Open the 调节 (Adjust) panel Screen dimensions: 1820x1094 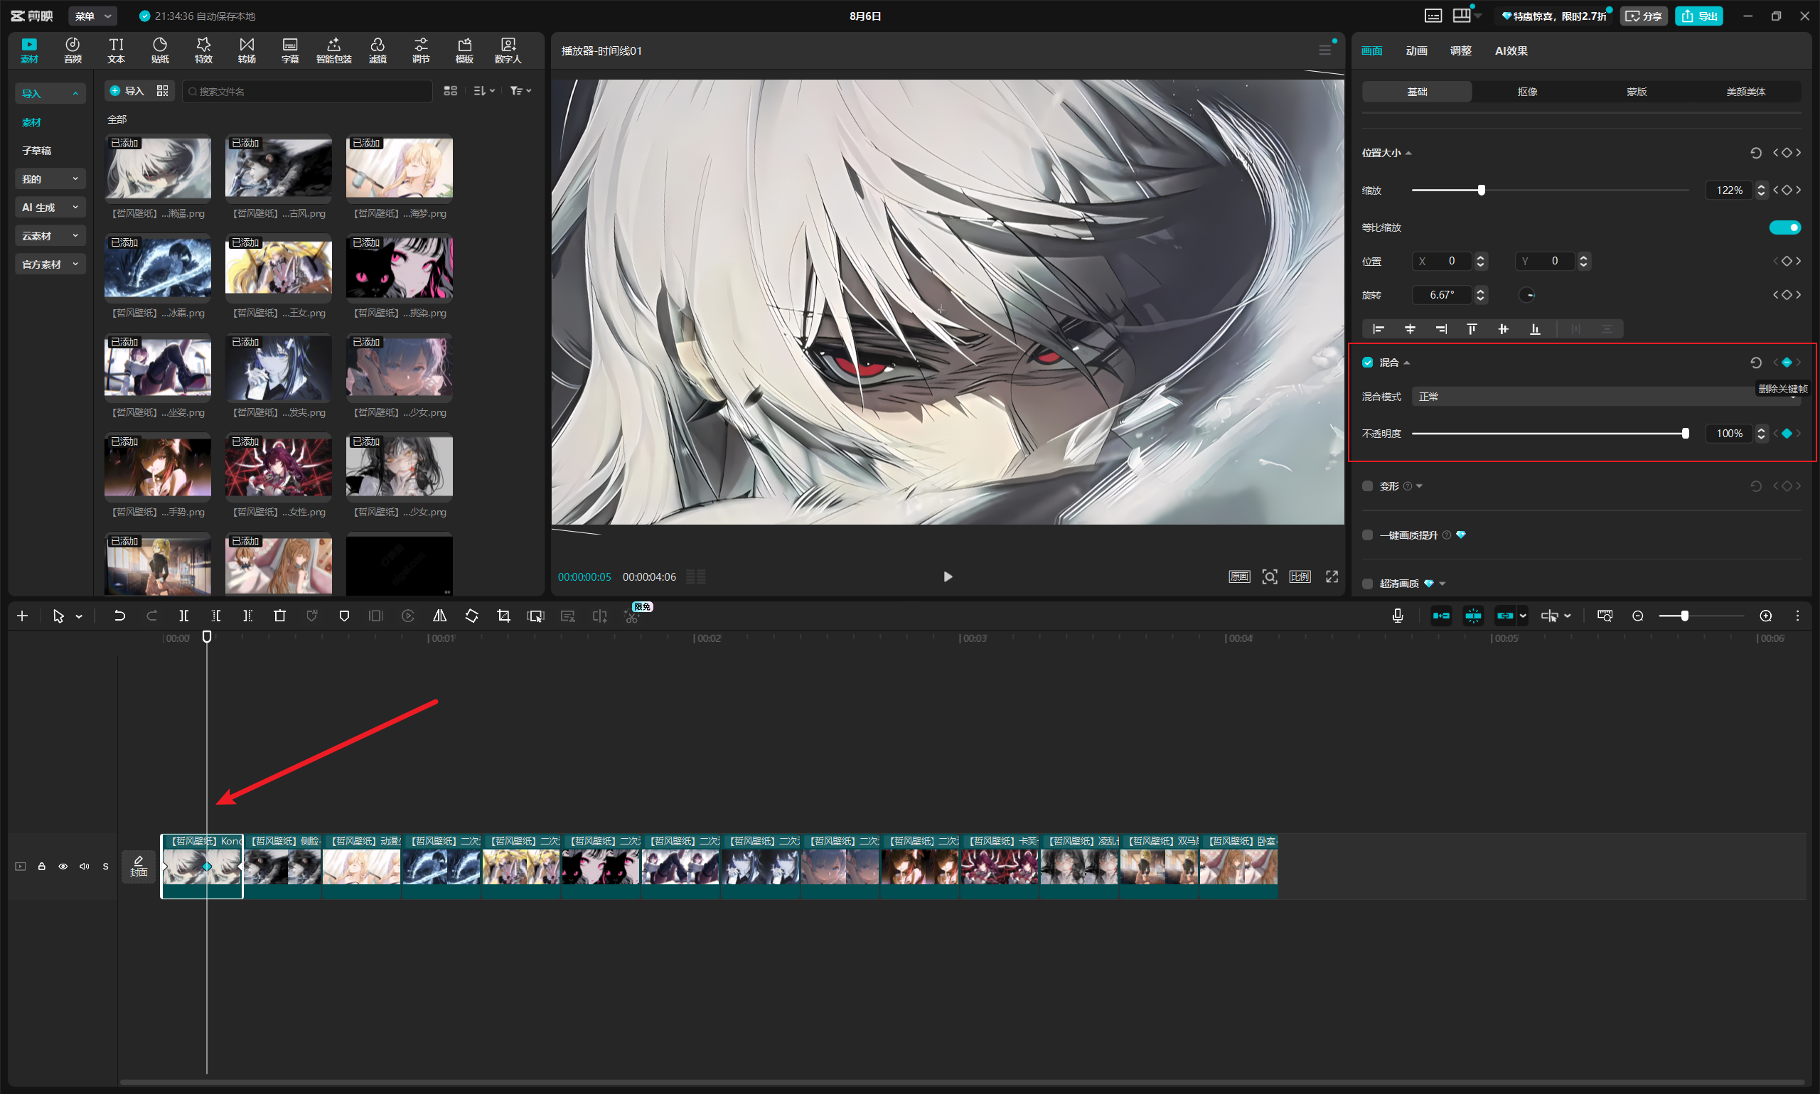pyautogui.click(x=421, y=50)
